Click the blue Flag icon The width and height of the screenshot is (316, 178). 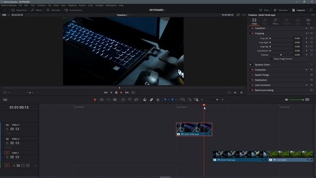point(165,99)
